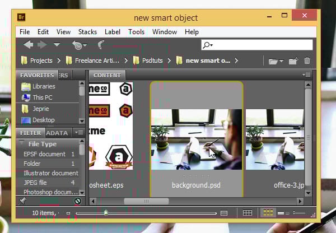Switch to view content as list
Image resolution: width=336 pixels, height=233 pixels.
click(x=300, y=213)
